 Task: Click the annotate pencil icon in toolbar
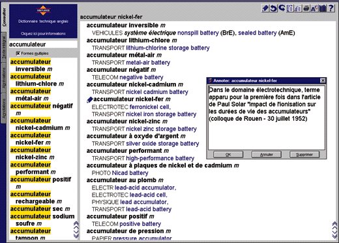pyautogui.click(x=265, y=8)
